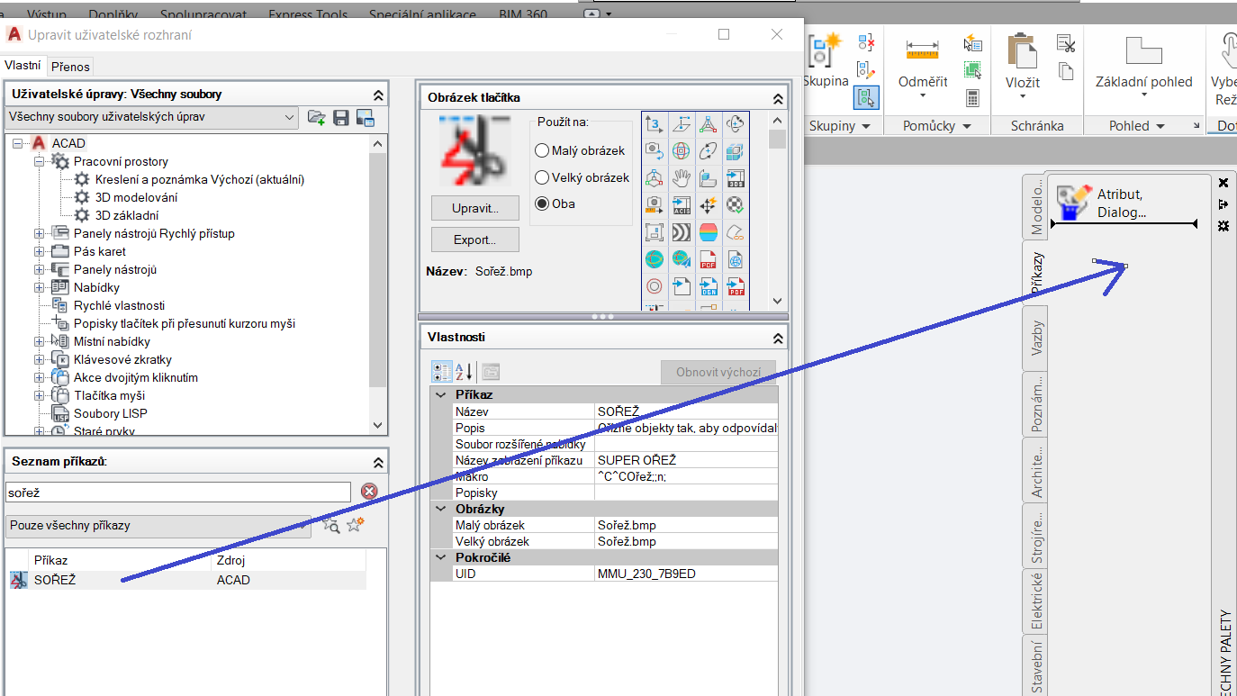Select the rainbow striped barrel icon in library

(709, 231)
